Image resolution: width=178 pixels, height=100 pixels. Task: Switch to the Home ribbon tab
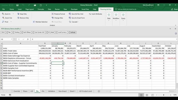12,9
